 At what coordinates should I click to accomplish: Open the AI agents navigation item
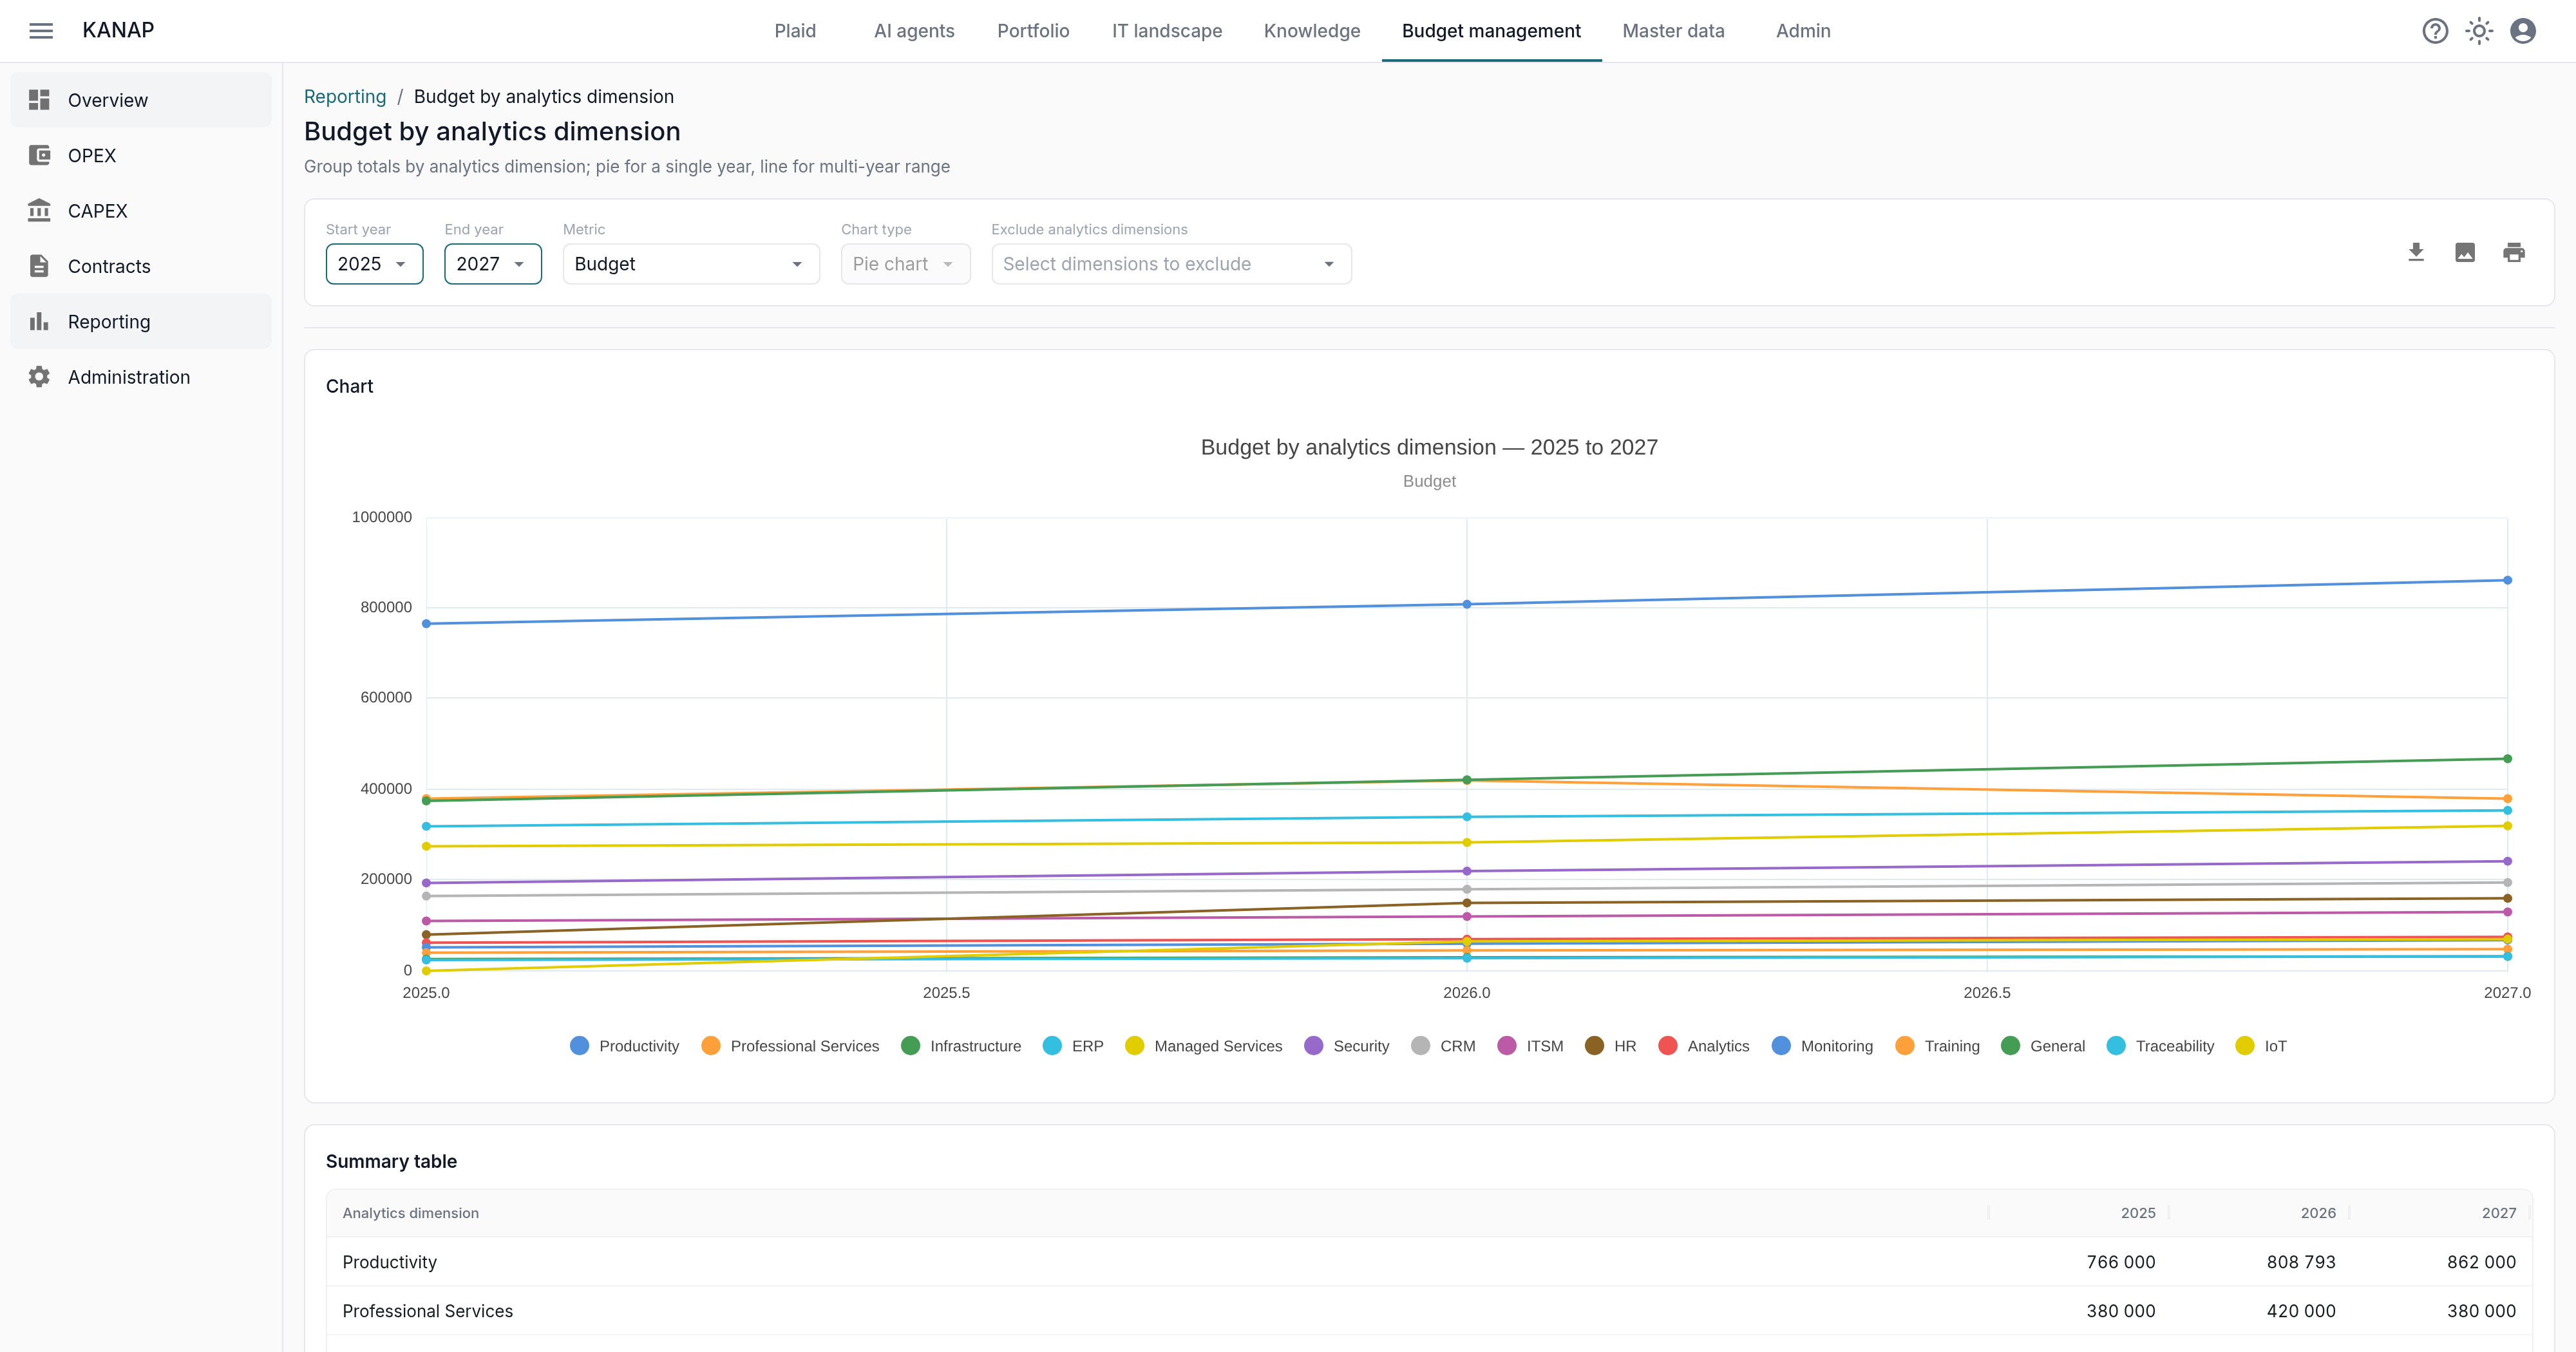click(x=914, y=31)
